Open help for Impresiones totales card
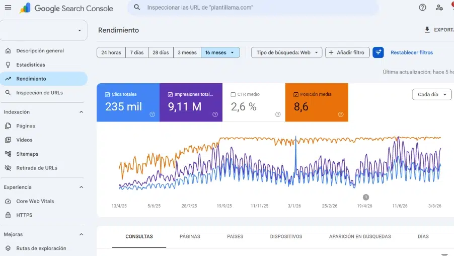The image size is (454, 256). (215, 114)
